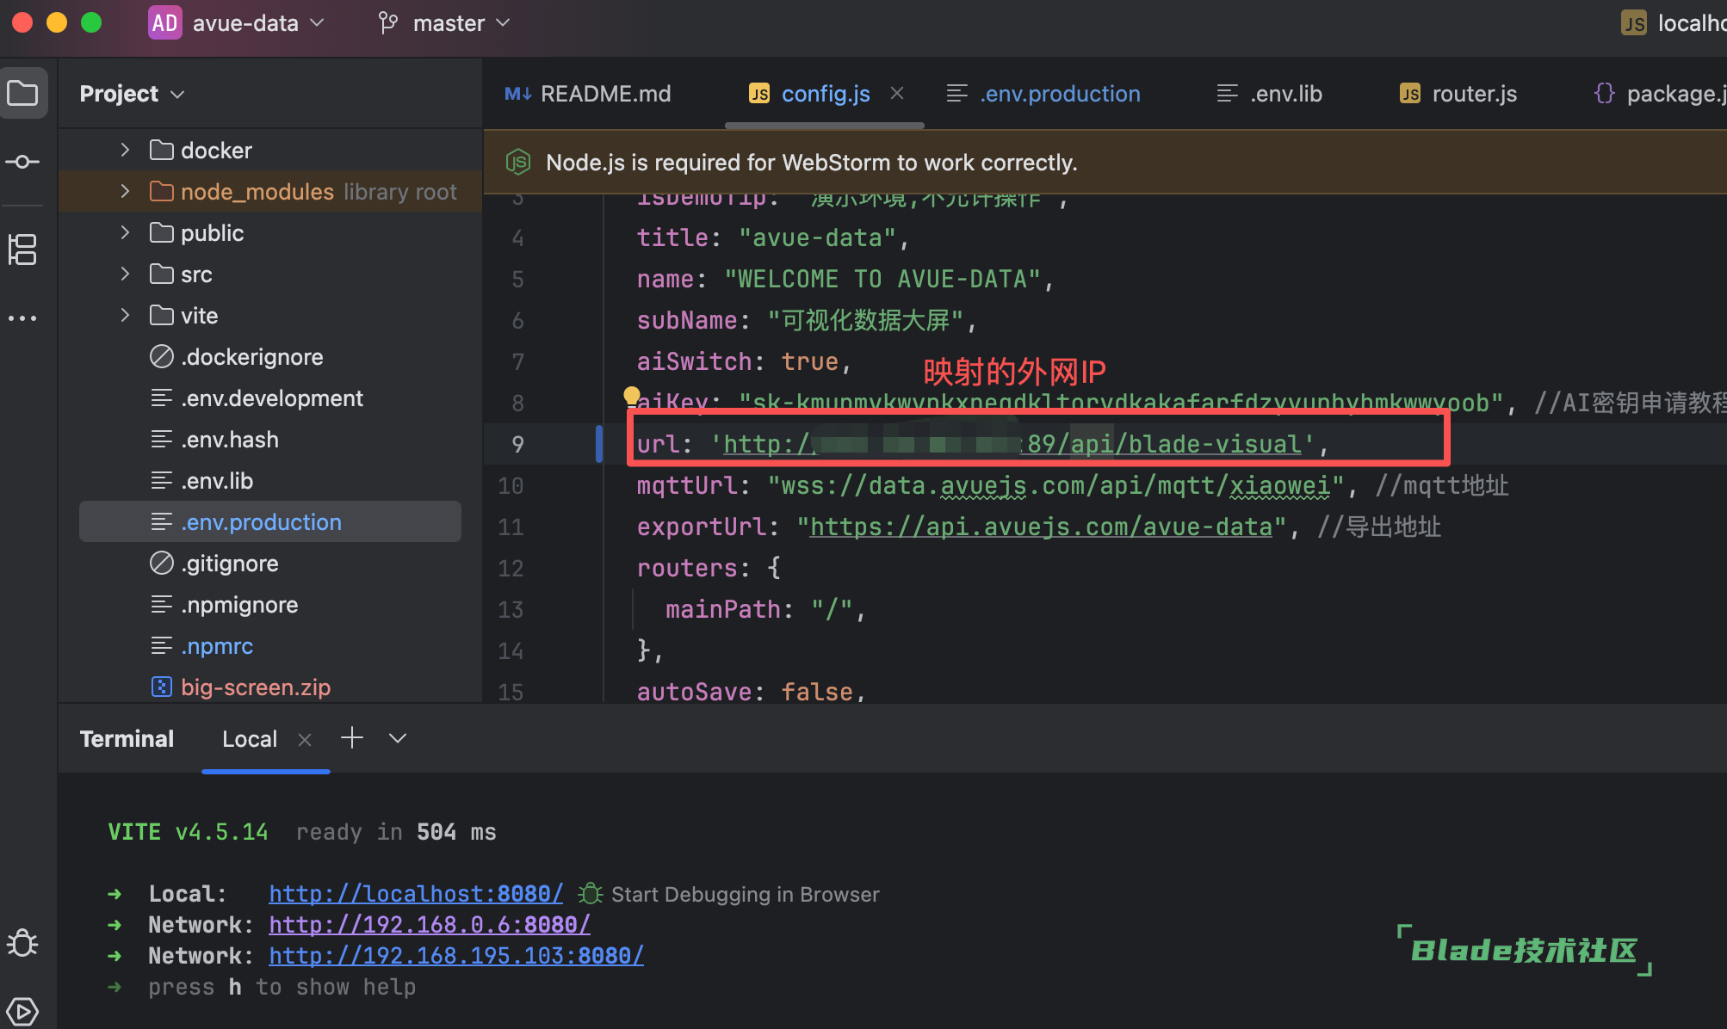The height and width of the screenshot is (1029, 1727).
Task: Open the Services run icon in the sidebar
Action: (x=23, y=1010)
